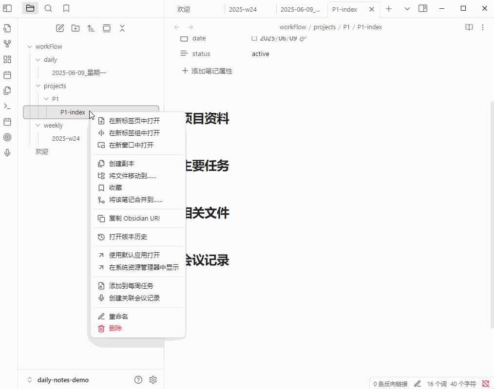
Task: Open the tab list dropdown arrow
Action: point(407,8)
